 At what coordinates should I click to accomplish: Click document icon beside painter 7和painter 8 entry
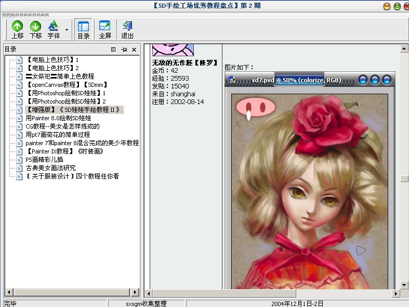(19, 143)
